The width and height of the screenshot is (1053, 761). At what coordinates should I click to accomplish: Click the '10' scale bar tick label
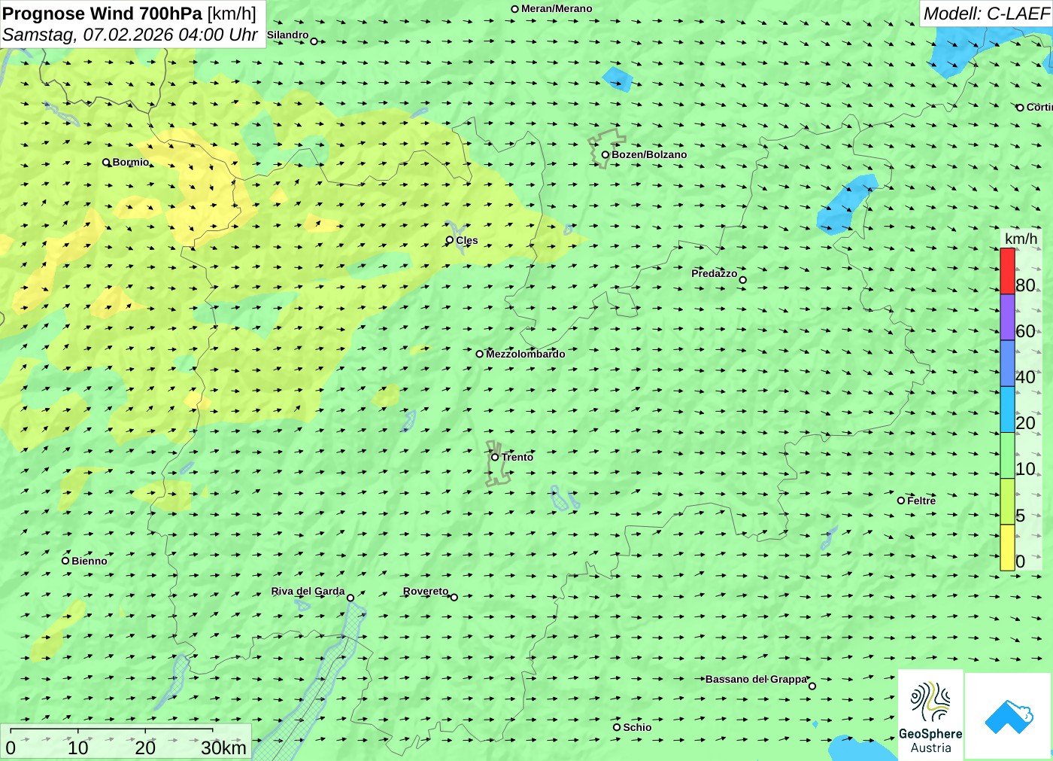(78, 747)
